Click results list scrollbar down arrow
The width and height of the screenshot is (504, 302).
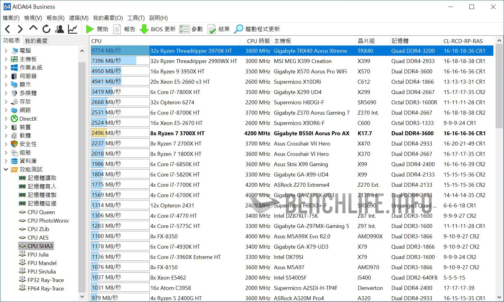point(499,297)
